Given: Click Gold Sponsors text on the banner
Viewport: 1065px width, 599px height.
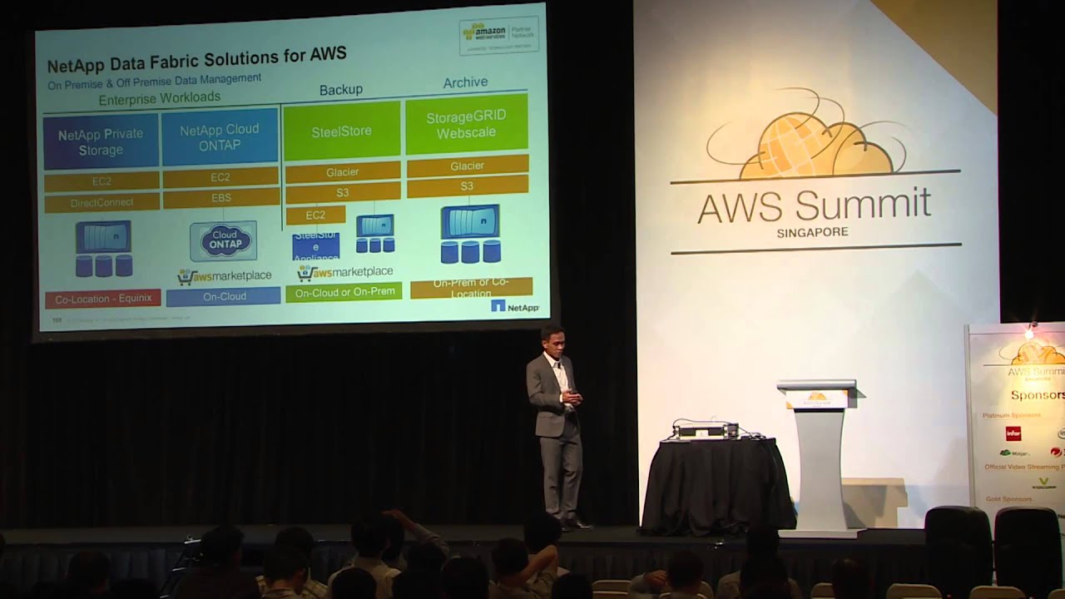Looking at the screenshot, I should pyautogui.click(x=1008, y=499).
